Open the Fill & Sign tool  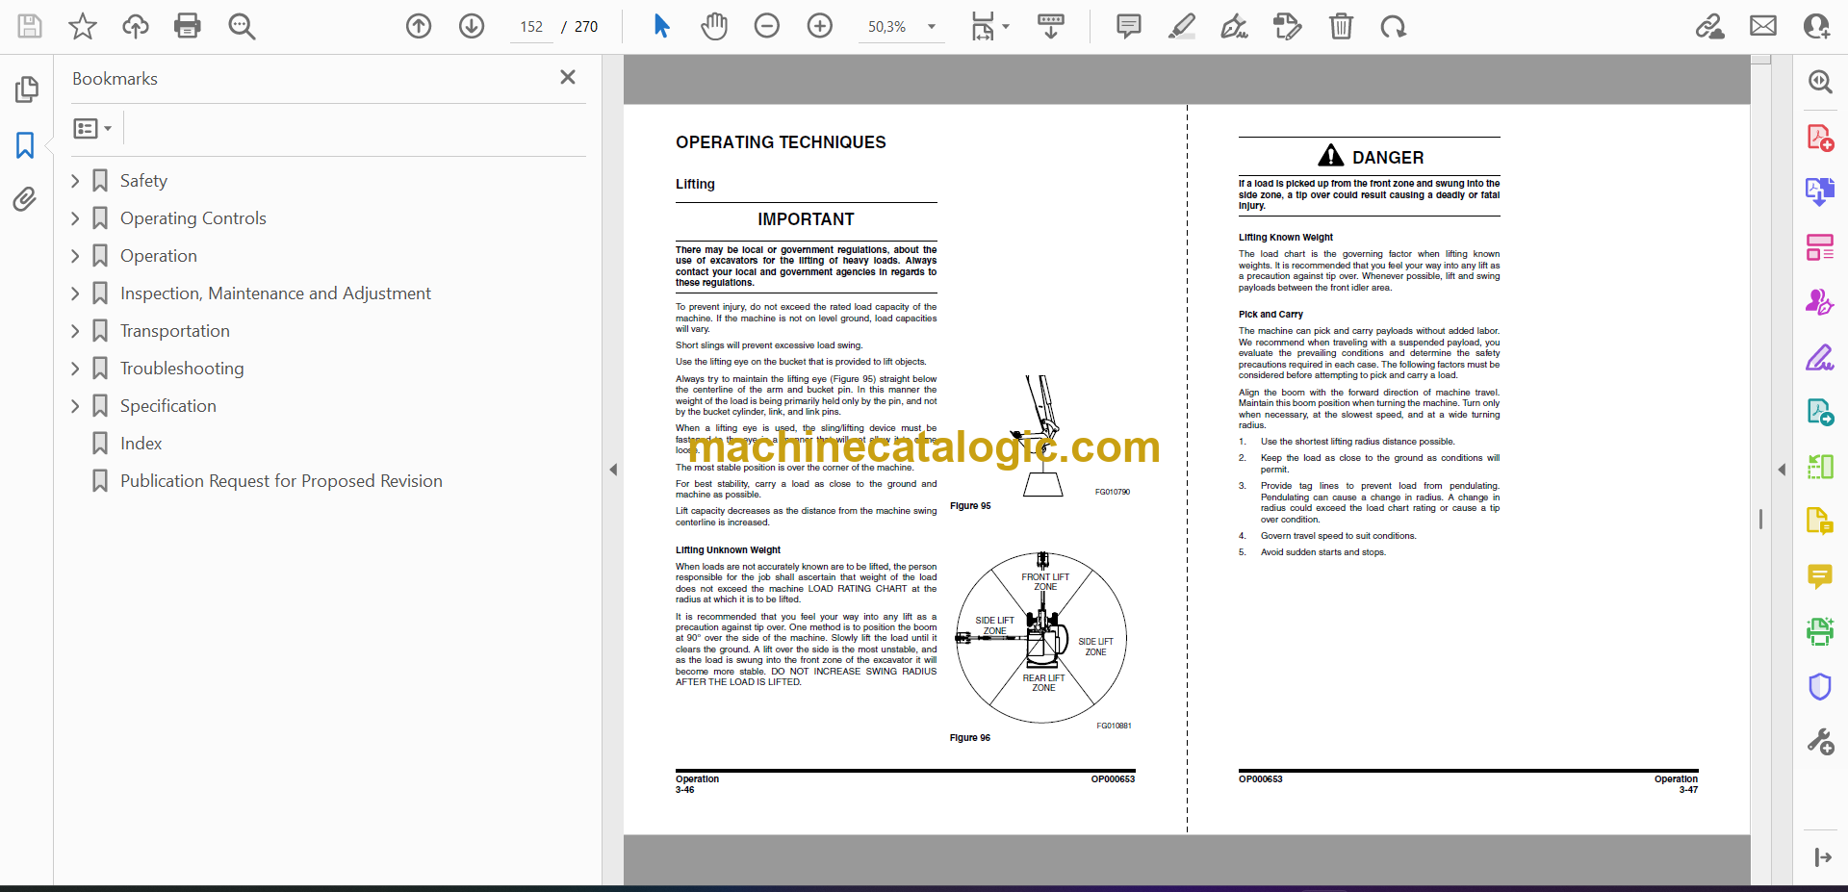[1820, 357]
